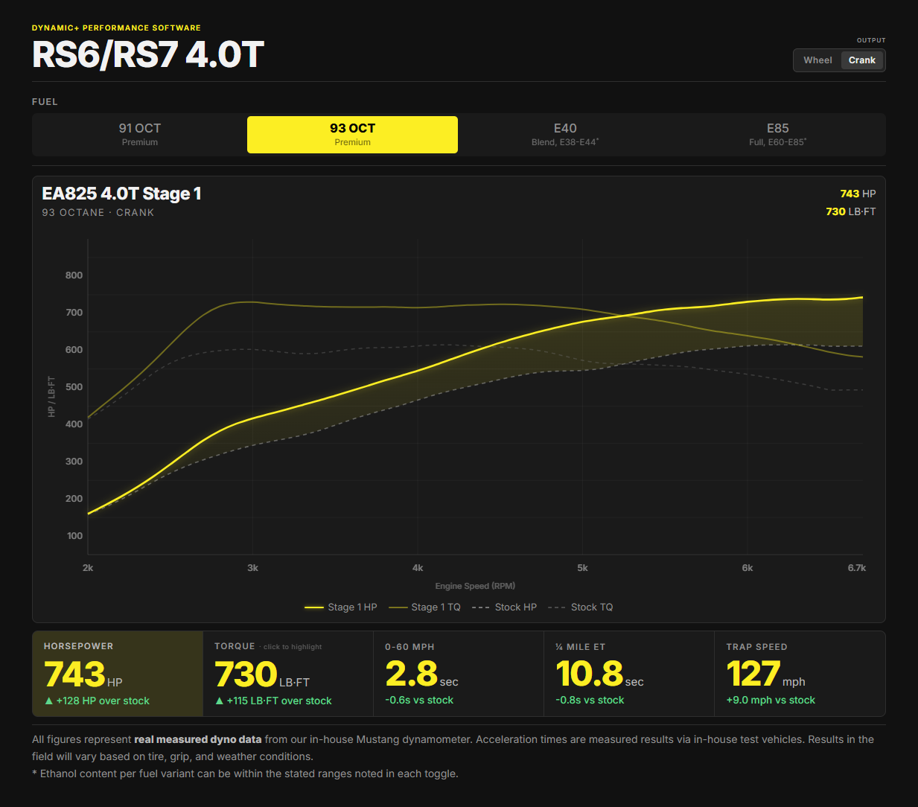This screenshot has height=807, width=918.
Task: Click the '5k' x-axis tick label
Action: 582,568
